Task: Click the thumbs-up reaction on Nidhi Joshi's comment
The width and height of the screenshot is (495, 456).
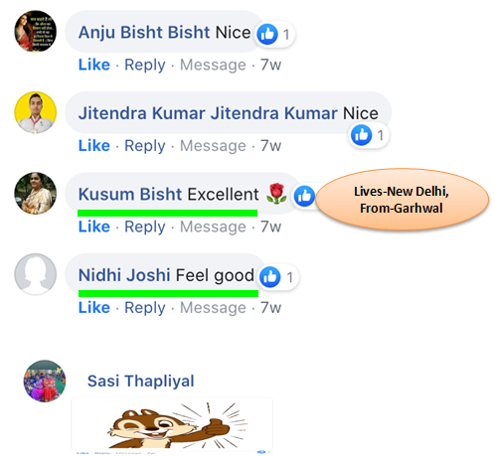Action: click(270, 277)
